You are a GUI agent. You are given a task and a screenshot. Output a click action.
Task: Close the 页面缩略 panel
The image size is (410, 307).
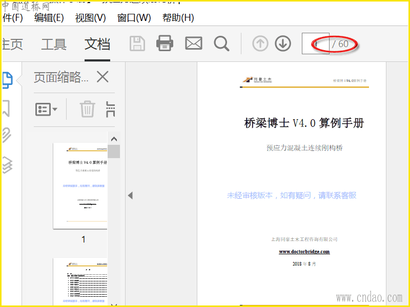(x=102, y=77)
